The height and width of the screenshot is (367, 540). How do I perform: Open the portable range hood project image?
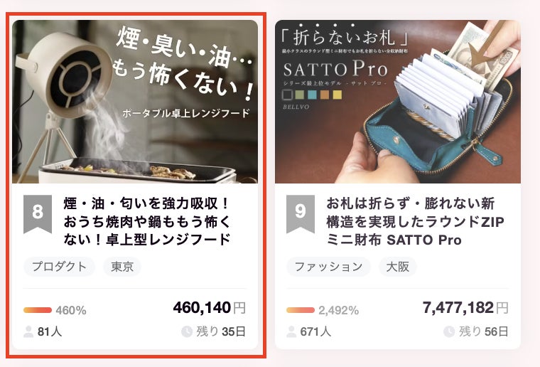click(x=135, y=102)
